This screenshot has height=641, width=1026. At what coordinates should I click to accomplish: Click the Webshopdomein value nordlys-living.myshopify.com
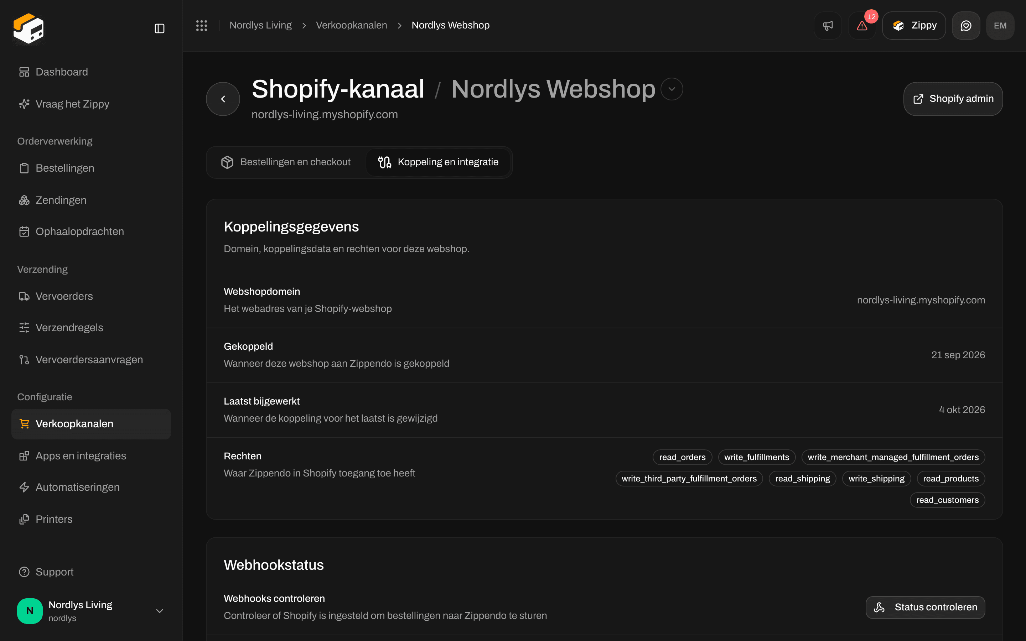(x=921, y=300)
